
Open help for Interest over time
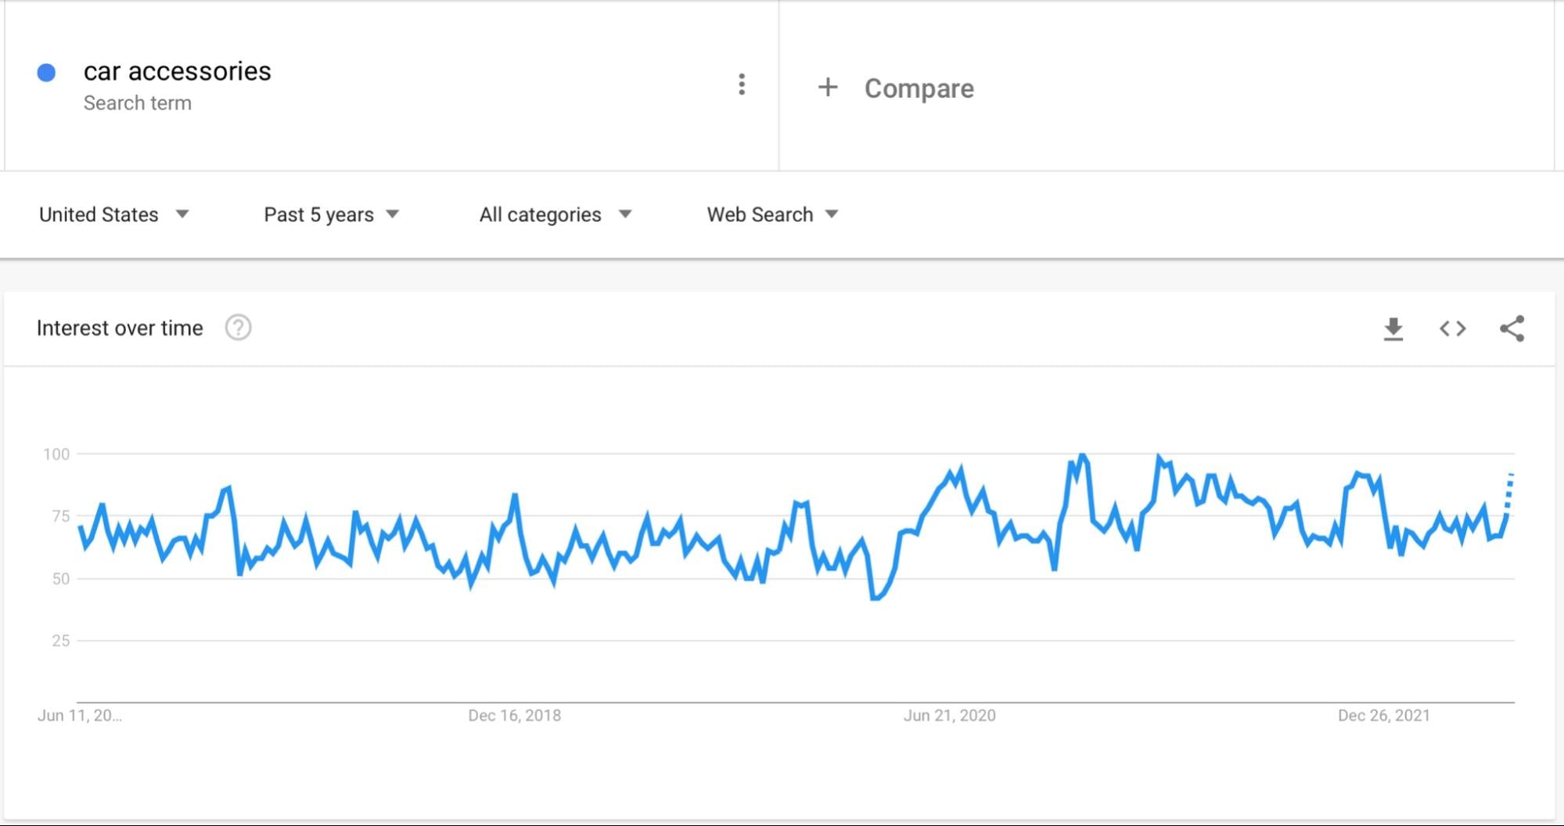click(238, 328)
